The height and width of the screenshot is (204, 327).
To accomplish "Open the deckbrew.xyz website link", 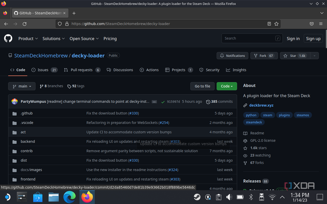I will pyautogui.click(x=261, y=106).
